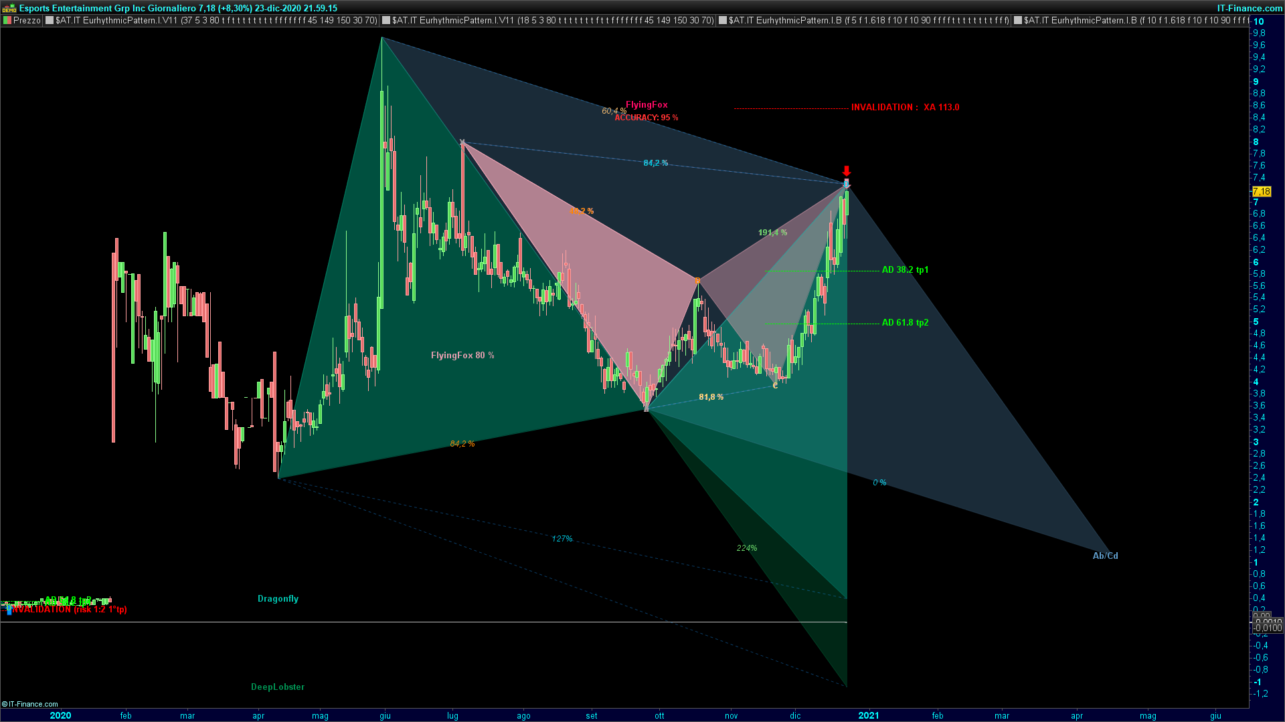The image size is (1285, 722).
Task: Open EurhythmicPattern.I.V11 (18 5 3 80) indicator label
Action: [553, 21]
